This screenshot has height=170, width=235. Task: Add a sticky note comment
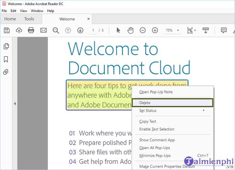224,31
